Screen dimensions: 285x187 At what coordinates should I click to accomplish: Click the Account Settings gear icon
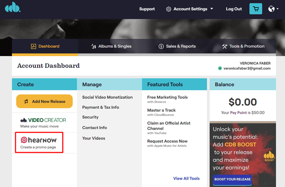pos(168,9)
